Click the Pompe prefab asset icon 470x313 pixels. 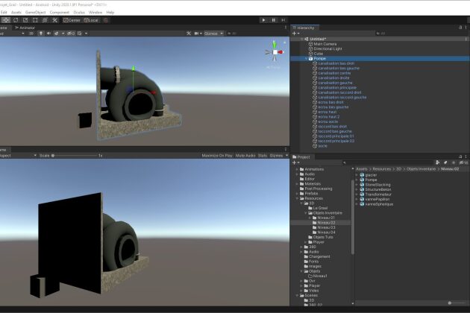coord(363,180)
